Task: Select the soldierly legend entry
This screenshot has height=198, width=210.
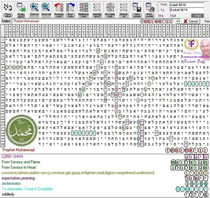Action: click(8, 194)
